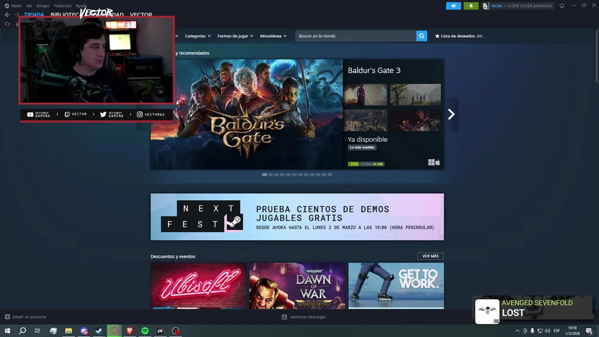
Task: Open Task View on the taskbar
Action: (37, 331)
